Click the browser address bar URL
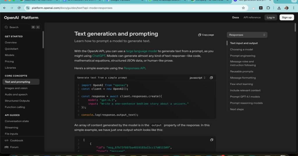Screen dimensions: 298x156 coord(72,8)
